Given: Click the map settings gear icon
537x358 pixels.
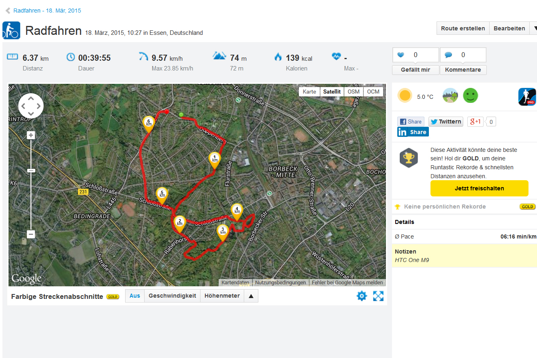Looking at the screenshot, I should (x=361, y=296).
